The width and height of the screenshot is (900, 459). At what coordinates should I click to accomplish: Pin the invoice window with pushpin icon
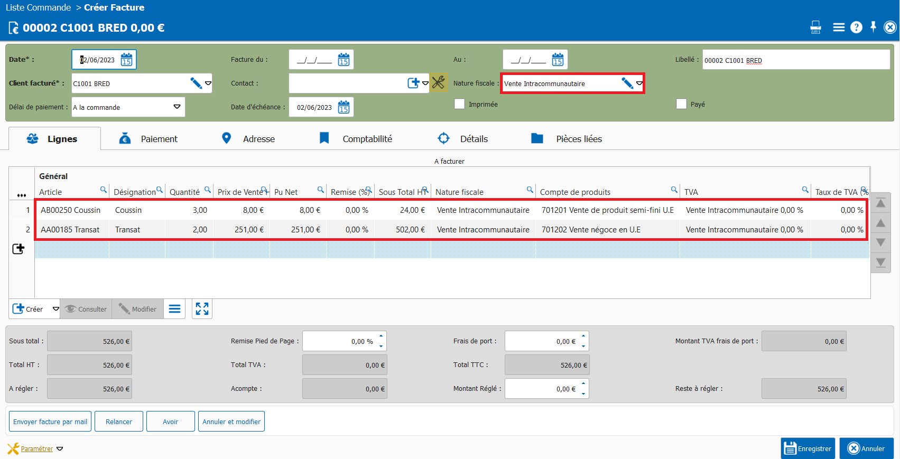(x=873, y=27)
